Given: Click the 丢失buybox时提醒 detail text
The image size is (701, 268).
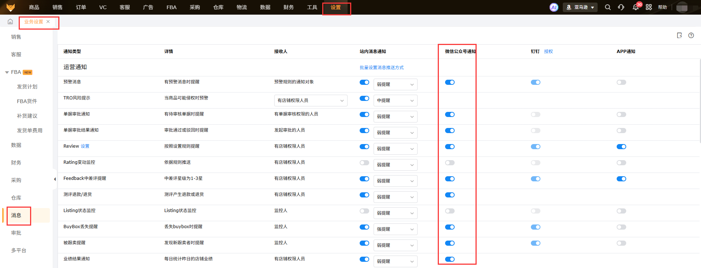Looking at the screenshot, I should 183,227.
